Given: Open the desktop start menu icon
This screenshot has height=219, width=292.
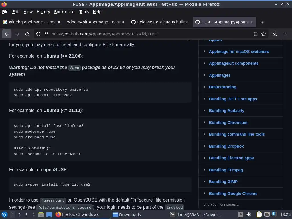Looking at the screenshot, I should (5, 214).
